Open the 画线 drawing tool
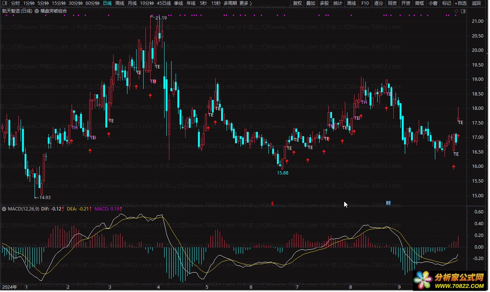 tap(352, 3)
